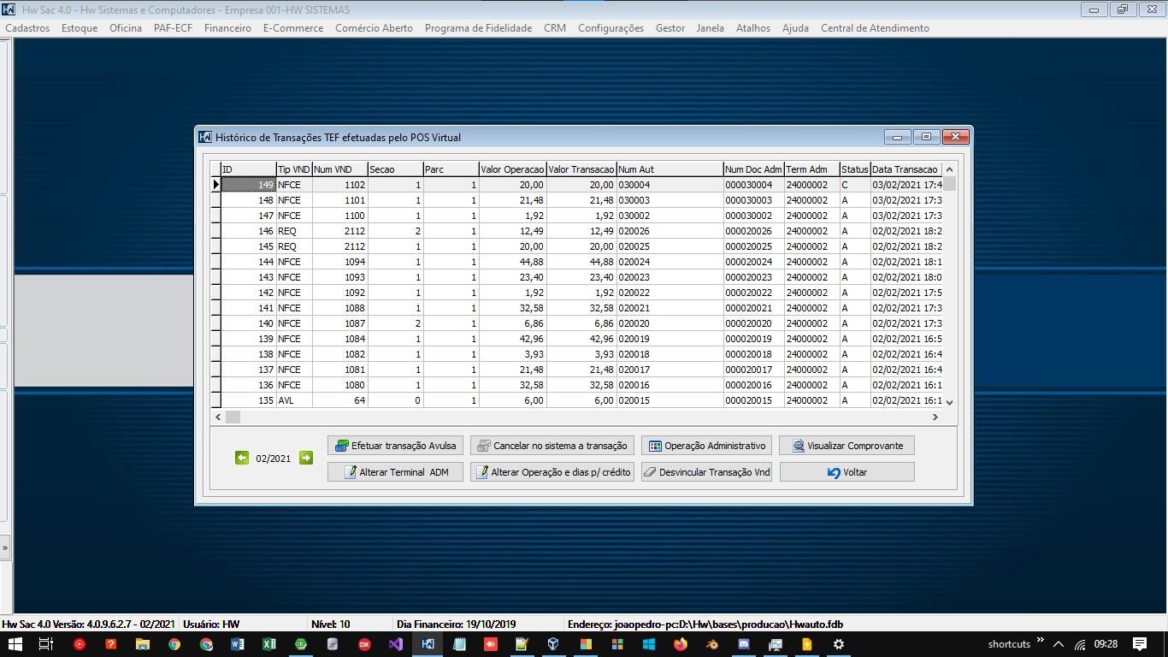This screenshot has width=1168, height=657.
Task: Open Operação Administrativo
Action: pos(706,446)
